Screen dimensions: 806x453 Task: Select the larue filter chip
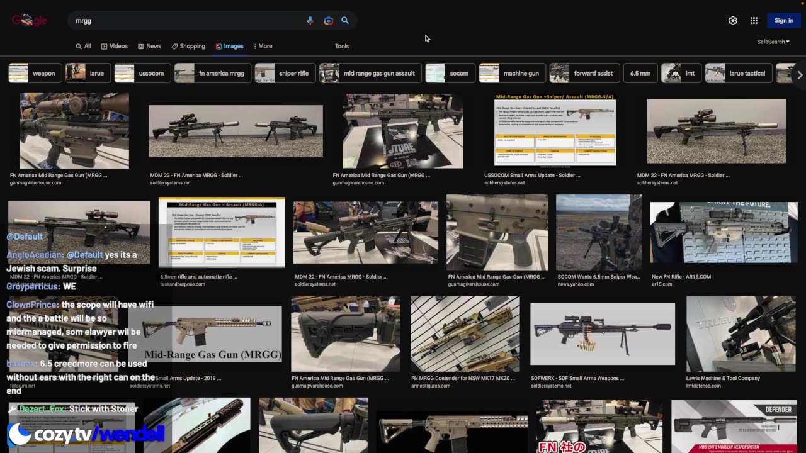88,73
